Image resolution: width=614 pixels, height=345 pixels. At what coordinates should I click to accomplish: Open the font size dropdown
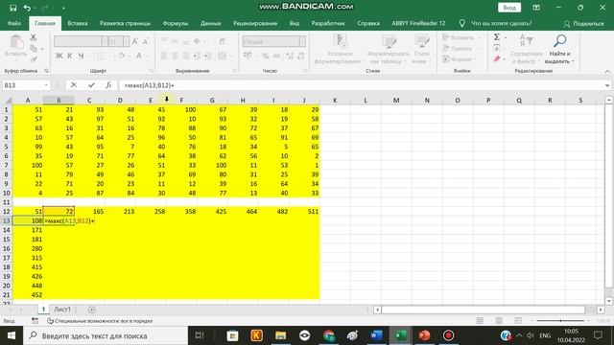click(x=126, y=41)
